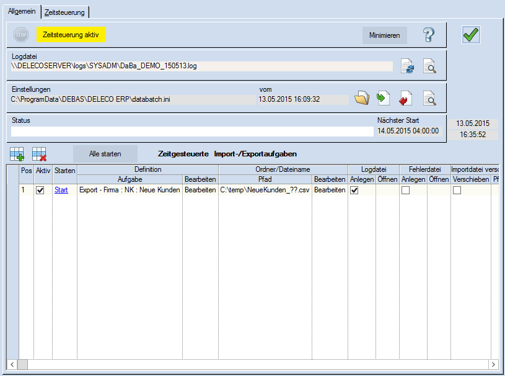The width and height of the screenshot is (505, 376).
Task: Toggle the Aktiv checkbox for position 1
Action: [40, 190]
